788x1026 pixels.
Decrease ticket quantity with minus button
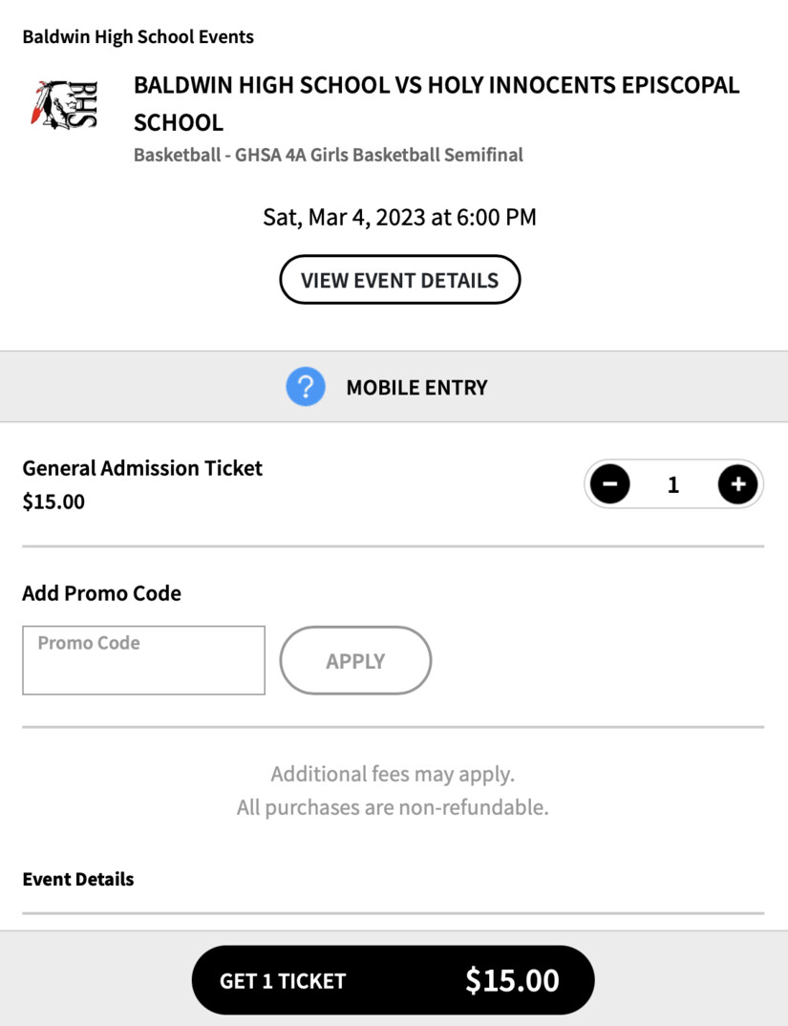pos(610,484)
